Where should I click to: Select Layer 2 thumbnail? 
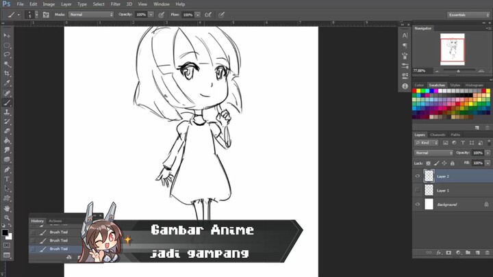429,176
